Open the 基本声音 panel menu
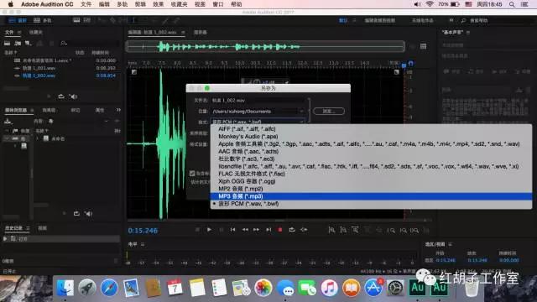The height and width of the screenshot is (302, 537). pos(468,32)
